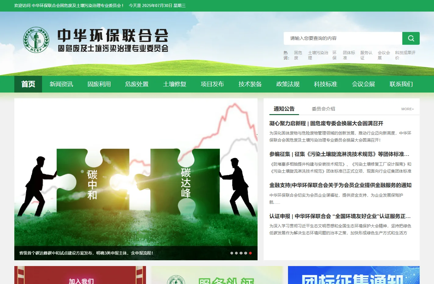Open the 服务认证 banner
Image resolution: width=434 pixels, height=284 pixels.
pyautogui.click(x=217, y=275)
